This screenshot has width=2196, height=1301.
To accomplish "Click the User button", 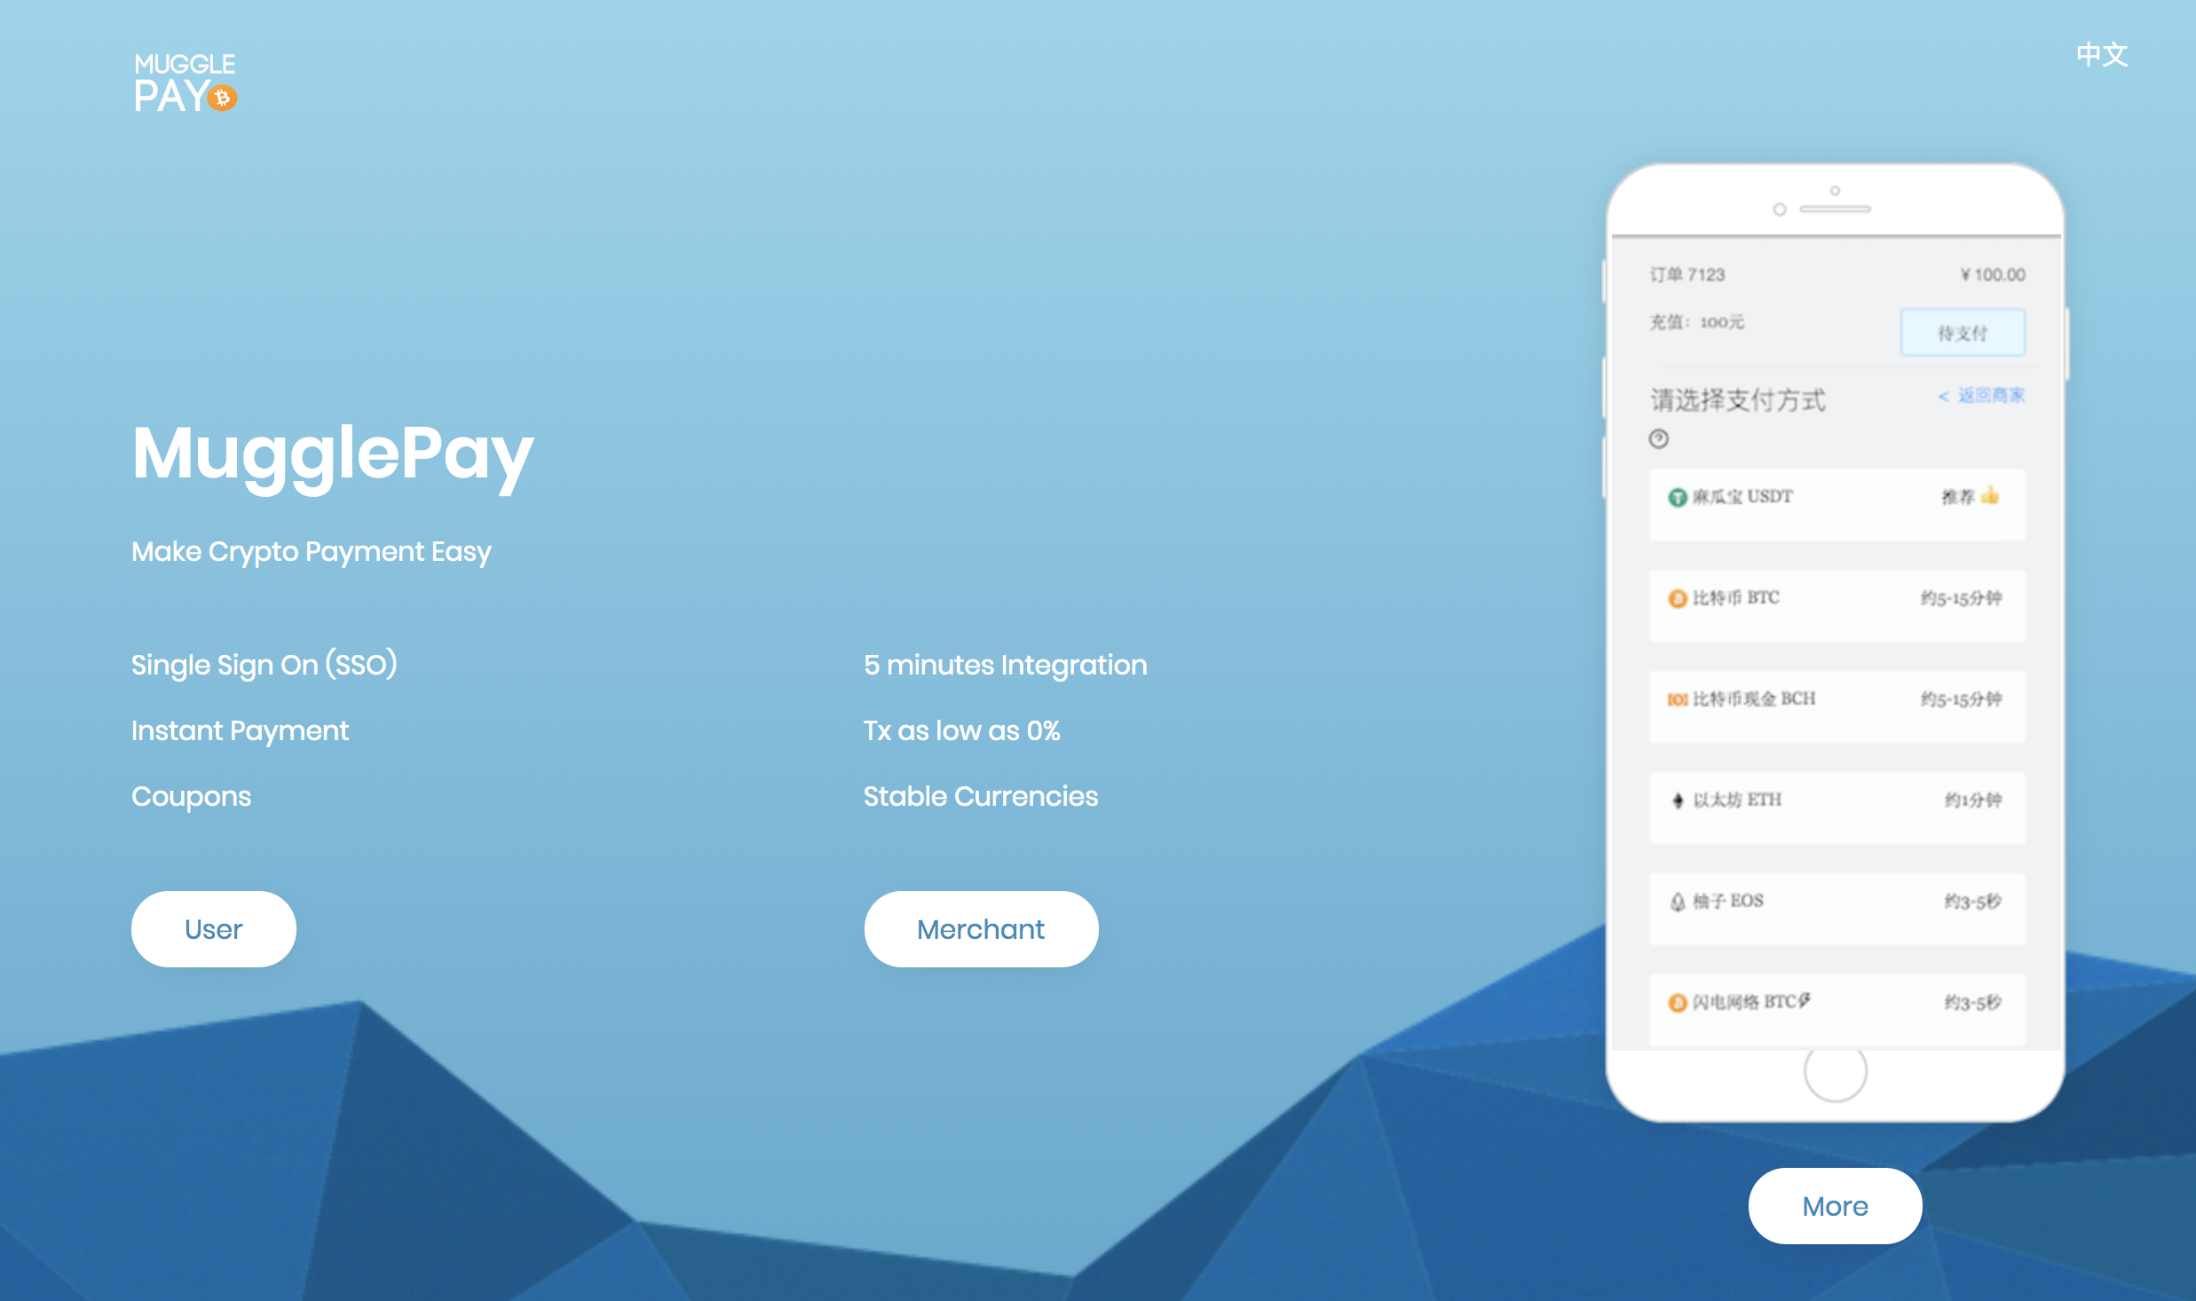I will [x=212, y=929].
